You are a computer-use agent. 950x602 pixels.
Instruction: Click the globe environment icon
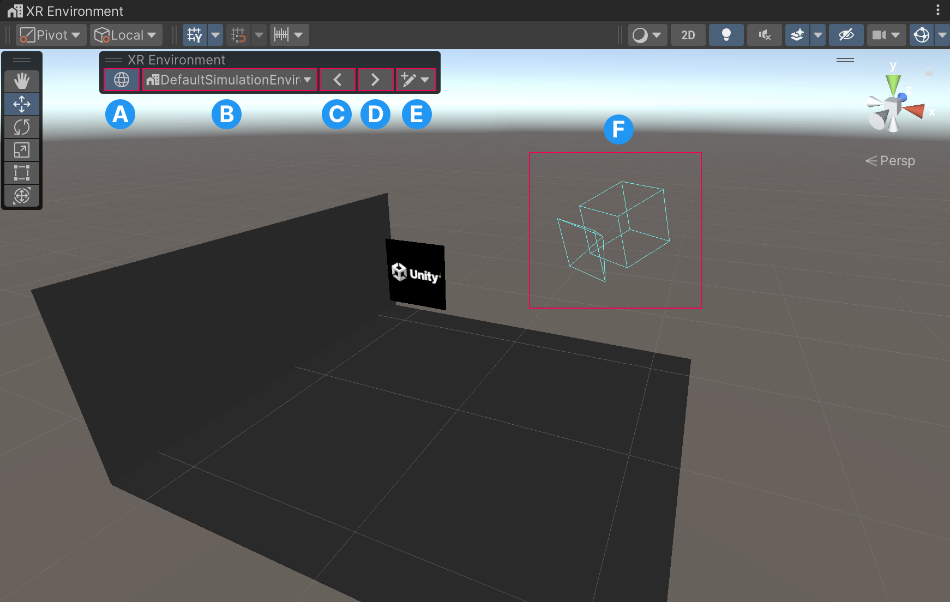click(121, 80)
